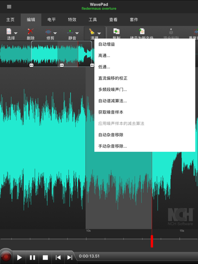Click the fledermaus overture file title
Image resolution: width=198 pixels, height=264 pixels.
(99, 9)
